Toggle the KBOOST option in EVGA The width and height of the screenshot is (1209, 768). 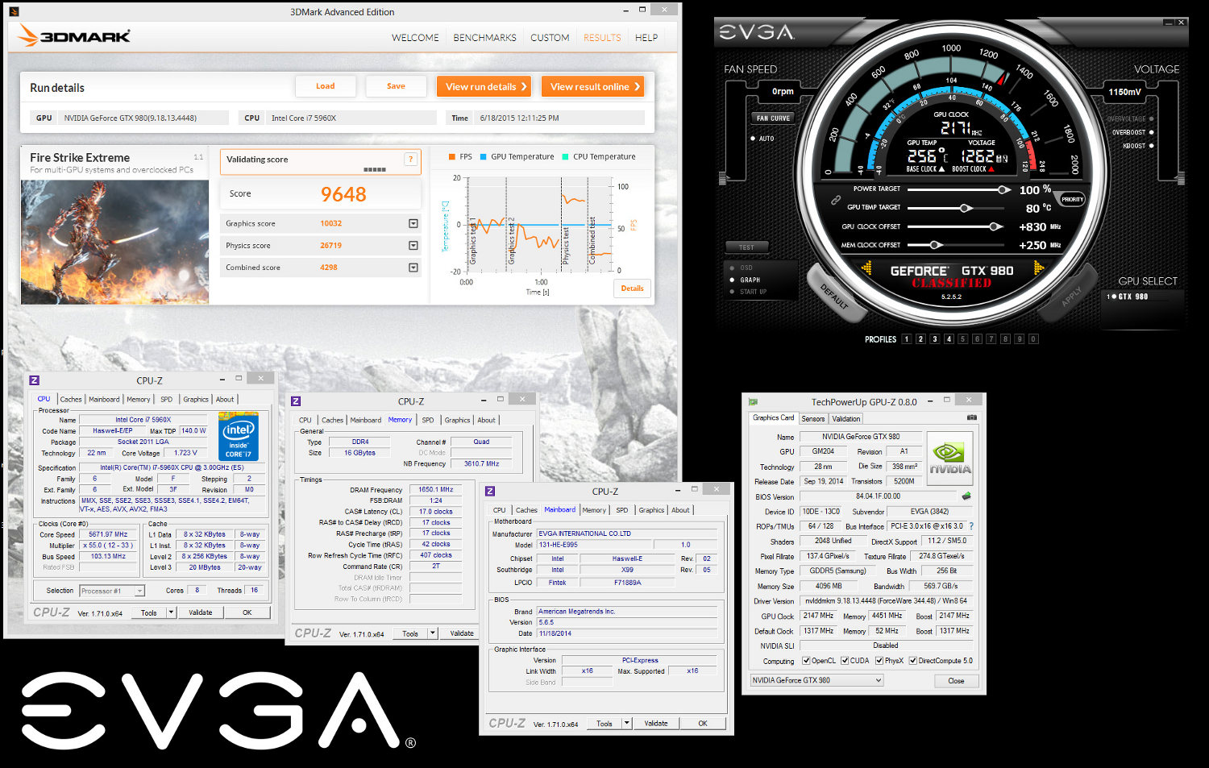coord(1151,146)
